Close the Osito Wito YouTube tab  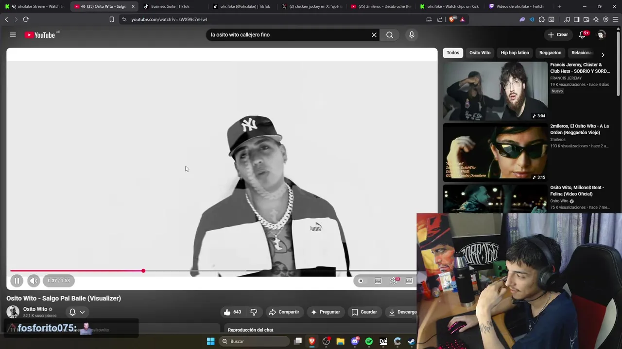click(133, 6)
